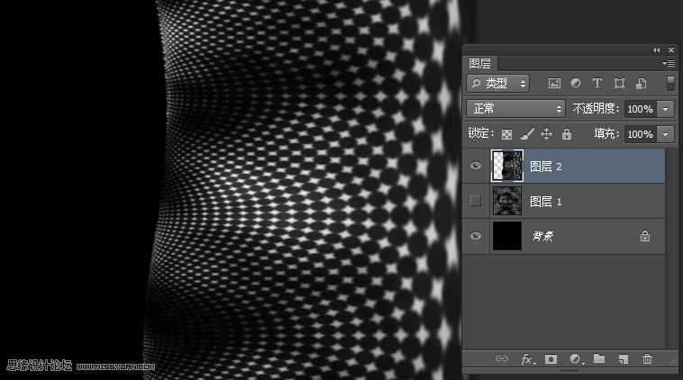Viewport: 683px width, 380px height.
Task: Open the 正常 blend mode dropdown
Action: point(516,108)
